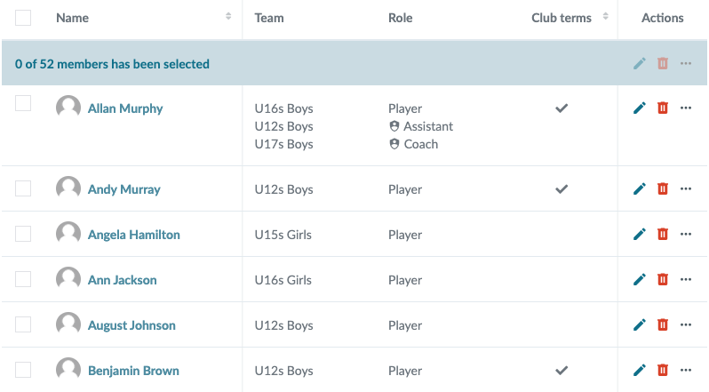
Task: Select Ann Jackson's row checkbox
Action: pyautogui.click(x=23, y=279)
